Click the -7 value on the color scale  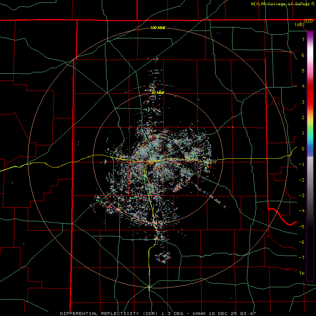pos(302,258)
